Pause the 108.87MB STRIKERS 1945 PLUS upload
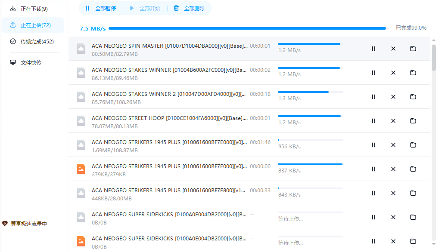 pyautogui.click(x=373, y=145)
